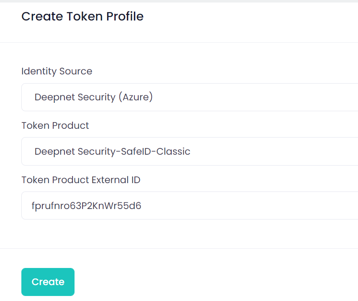Viewport: 358px width, 301px height.
Task: Submit the form using the teal Create button
Action: coord(48,282)
